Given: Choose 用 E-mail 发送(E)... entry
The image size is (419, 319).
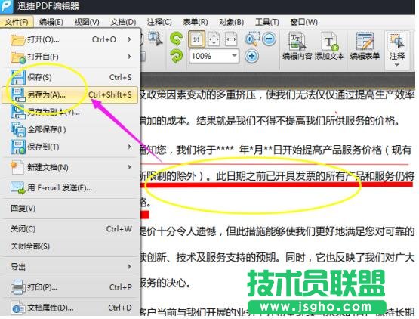Looking at the screenshot, I should coord(70,188).
